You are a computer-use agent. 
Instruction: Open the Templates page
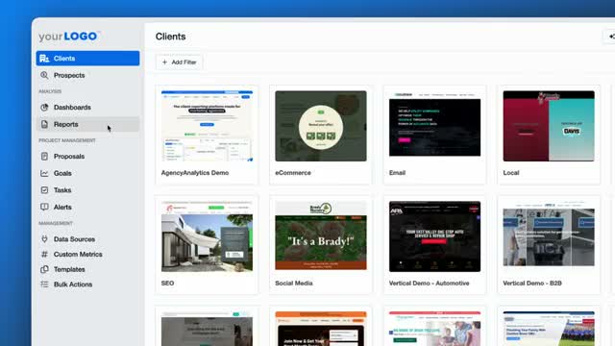coord(87,269)
